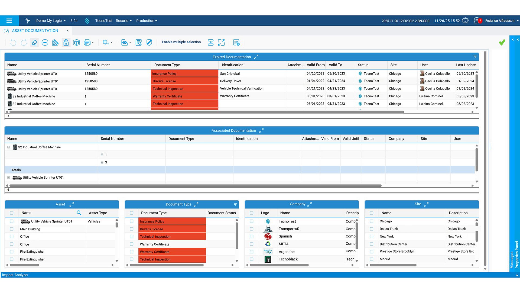Click the green checkmark confirm icon
520x293 pixels.
[x=502, y=42]
